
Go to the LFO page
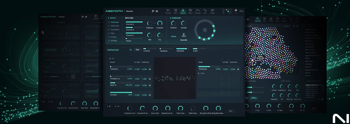(x=205, y=11)
